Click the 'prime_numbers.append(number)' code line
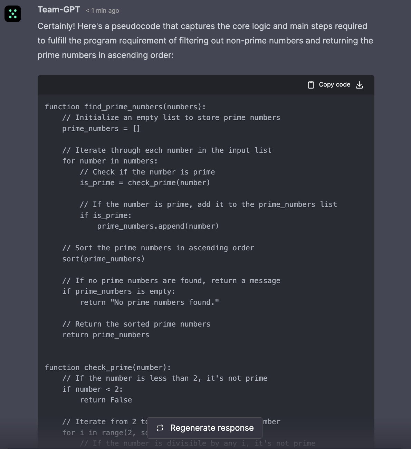The width and height of the screenshot is (411, 449). pyautogui.click(x=157, y=226)
